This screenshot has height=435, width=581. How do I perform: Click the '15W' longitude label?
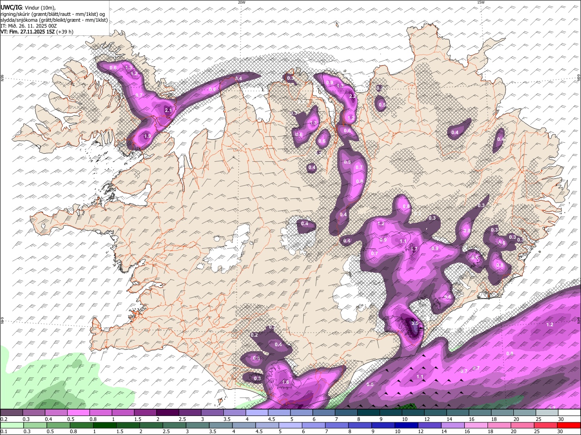[x=481, y=2]
